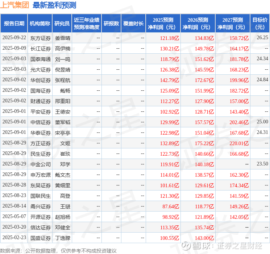Click the date 2025-09-09

point(14,48)
